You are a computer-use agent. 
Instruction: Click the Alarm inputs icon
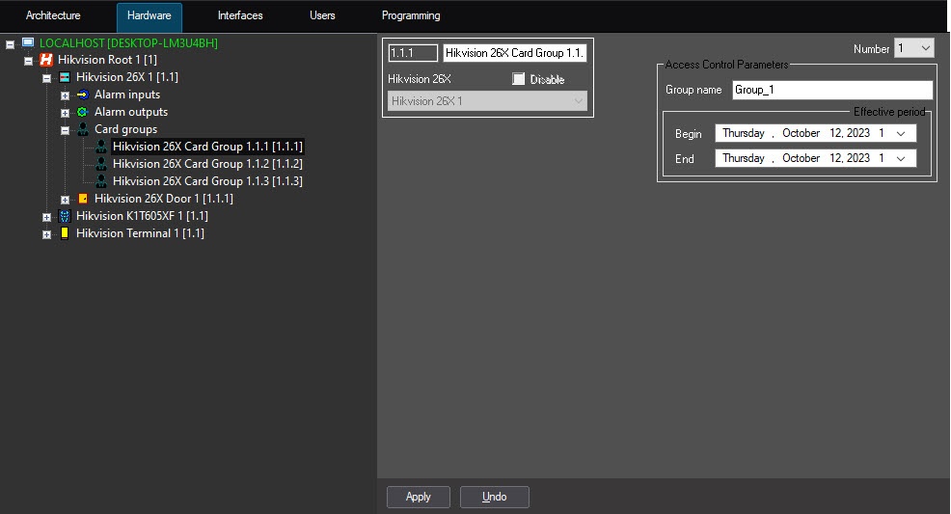[83, 95]
